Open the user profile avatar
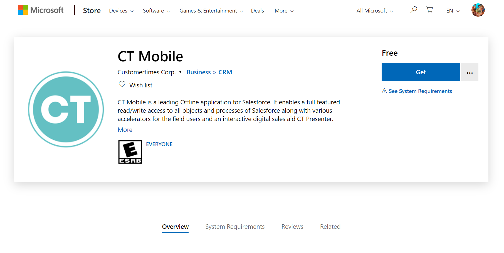 (478, 10)
